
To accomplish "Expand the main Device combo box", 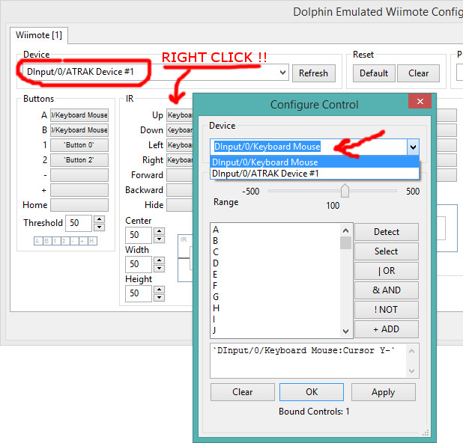I will click(x=282, y=73).
